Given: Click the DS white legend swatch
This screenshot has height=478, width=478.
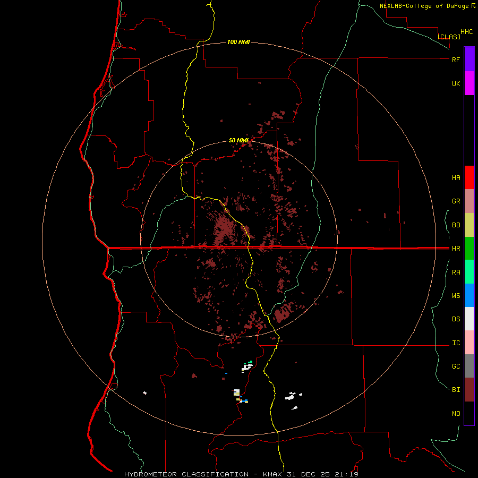Looking at the screenshot, I should click(x=469, y=319).
